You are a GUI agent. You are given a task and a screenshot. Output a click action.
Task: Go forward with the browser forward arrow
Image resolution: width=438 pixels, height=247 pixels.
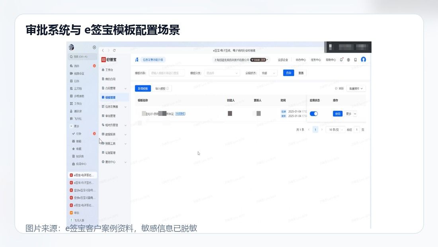click(109, 51)
